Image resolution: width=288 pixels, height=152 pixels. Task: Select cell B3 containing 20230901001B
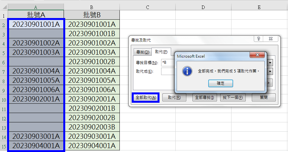tap(92, 33)
